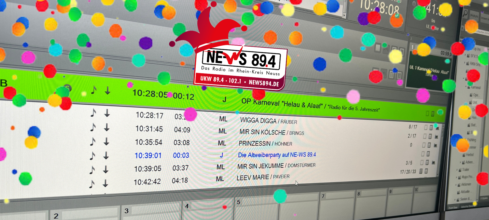This screenshot has width=489, height=220.
Task: Expand the Advent folder in the tree
Action: point(460,162)
